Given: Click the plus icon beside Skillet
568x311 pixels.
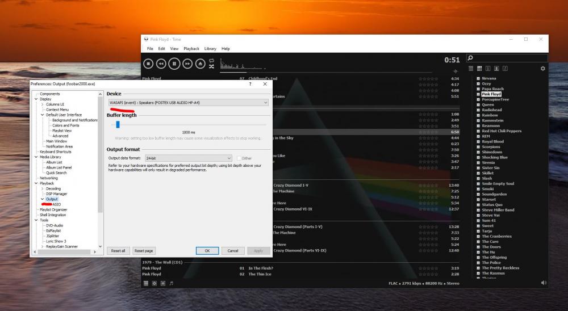Looking at the screenshot, I should 478,173.
